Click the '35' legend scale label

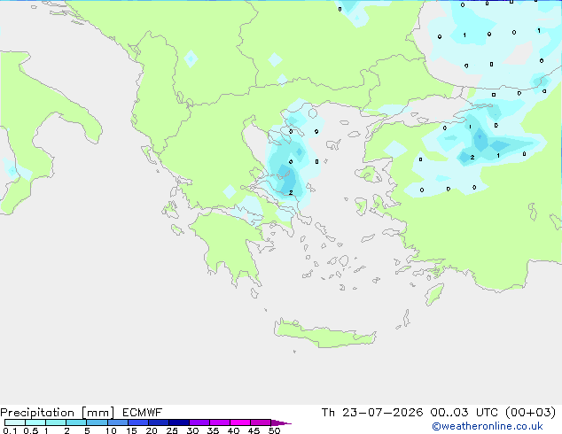(x=213, y=430)
